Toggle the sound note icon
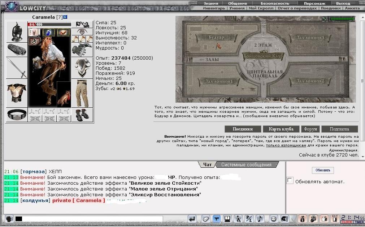Image resolution: width=365 pixels, height=227 pixels. point(260,219)
